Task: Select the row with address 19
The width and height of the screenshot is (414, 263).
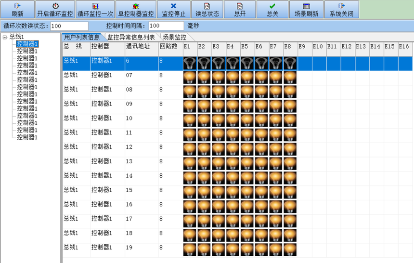Action: (x=237, y=250)
